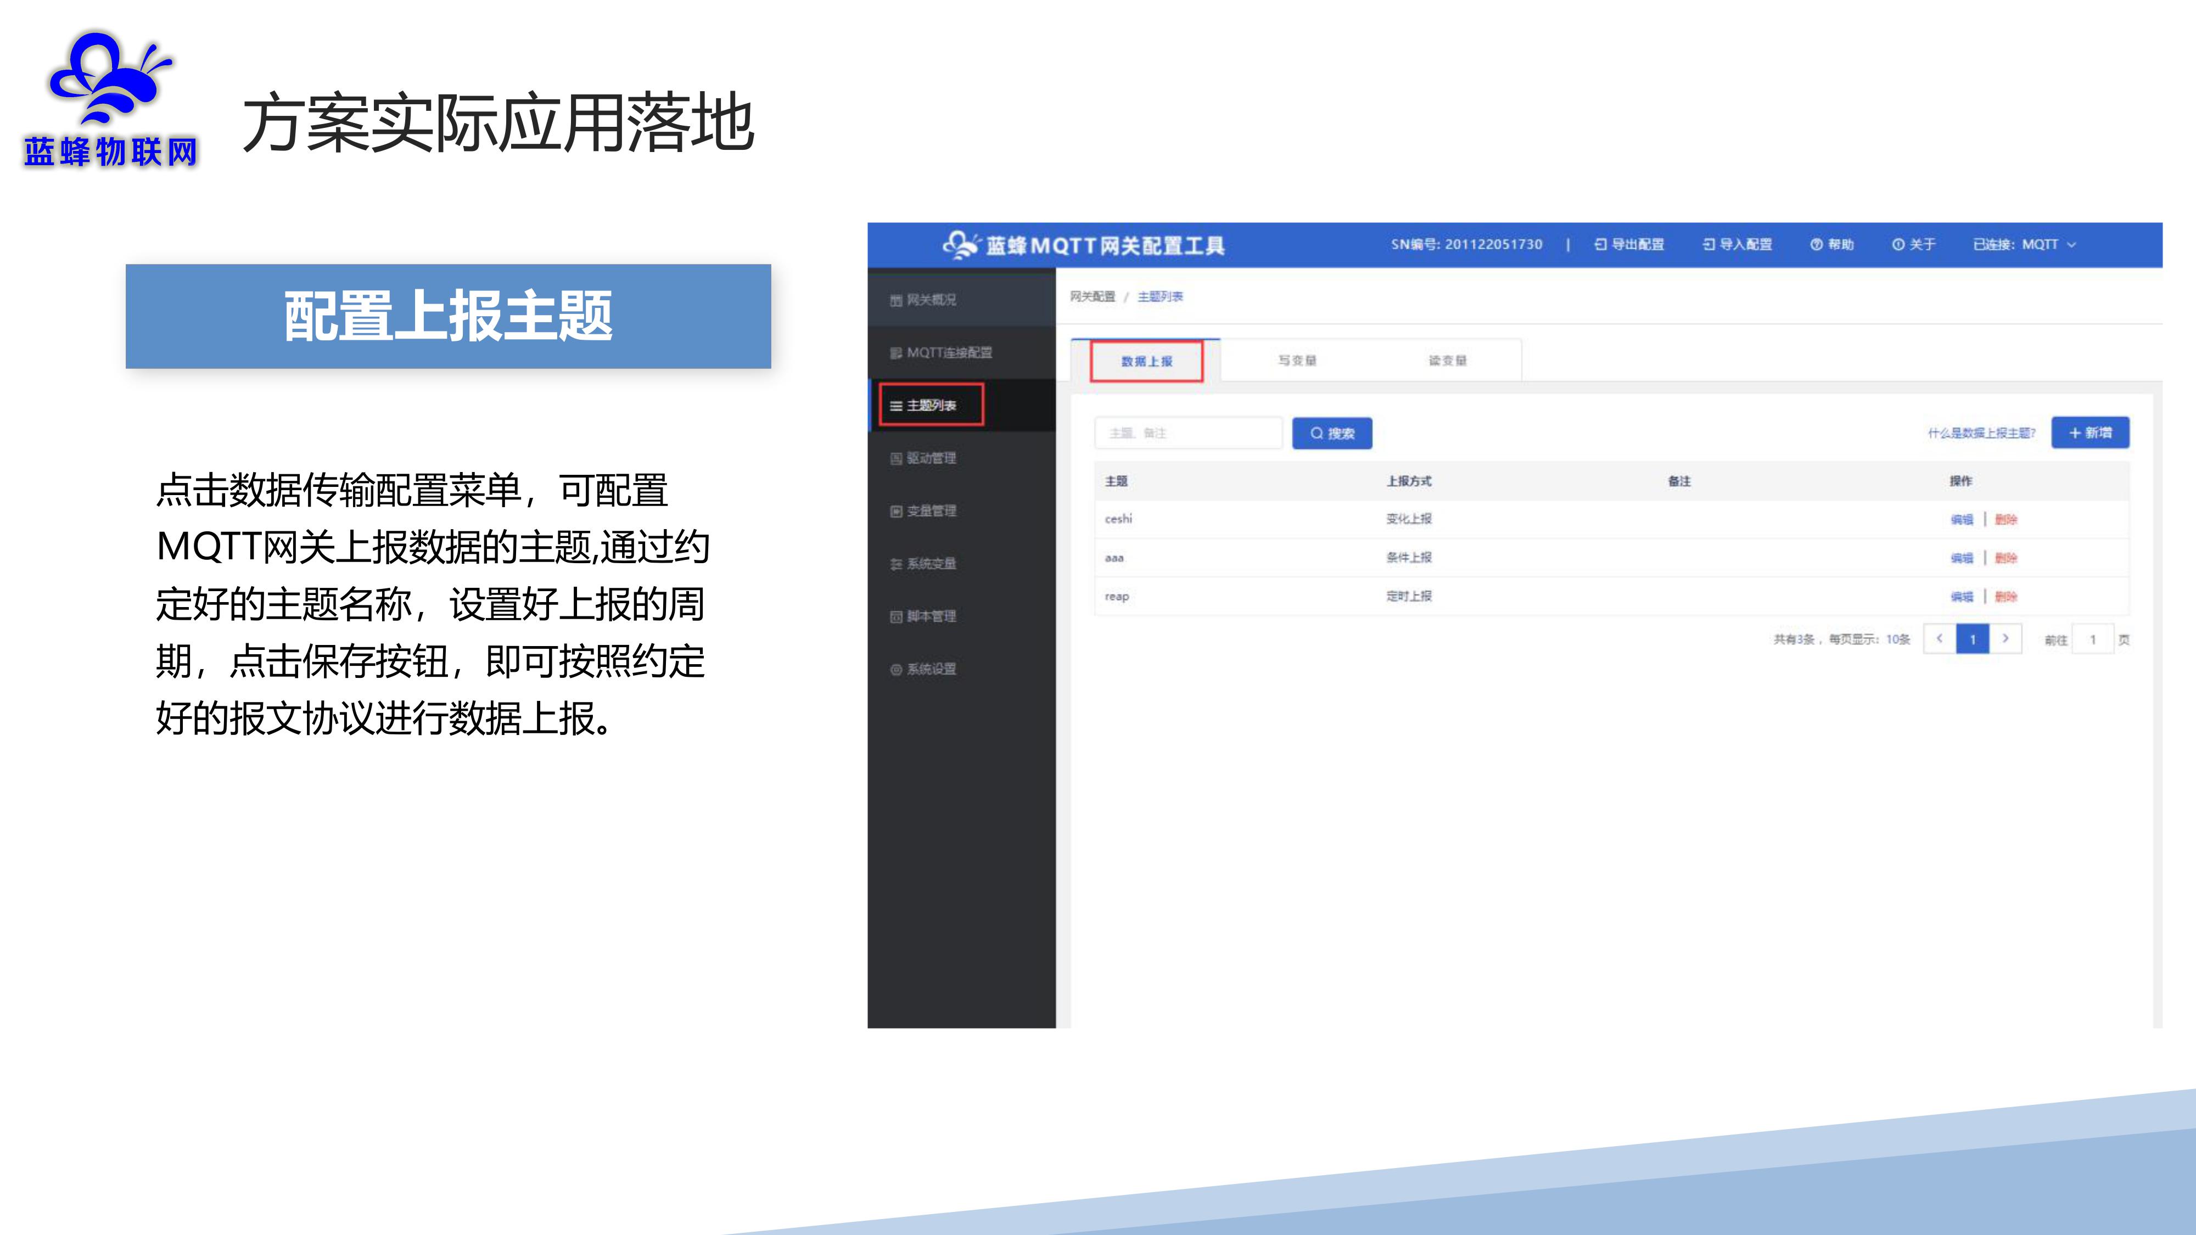Switch to the 读变量 tab

(x=1448, y=361)
